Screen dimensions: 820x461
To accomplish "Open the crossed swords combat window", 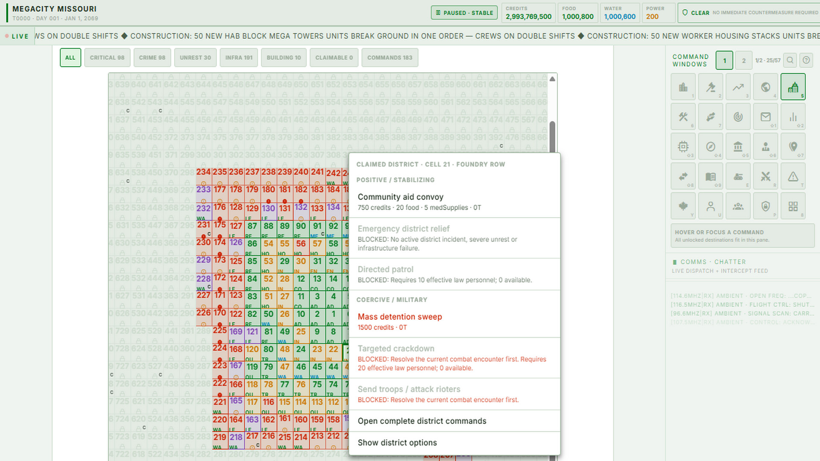I will tap(766, 176).
